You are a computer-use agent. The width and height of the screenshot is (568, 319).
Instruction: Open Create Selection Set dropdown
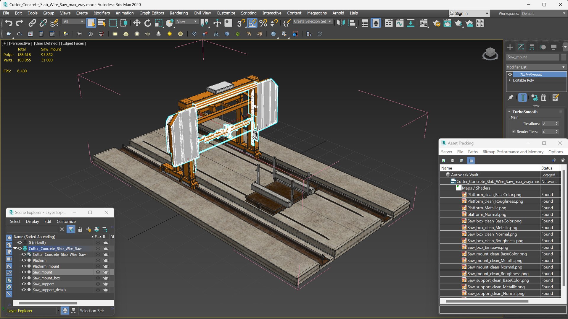313,21
